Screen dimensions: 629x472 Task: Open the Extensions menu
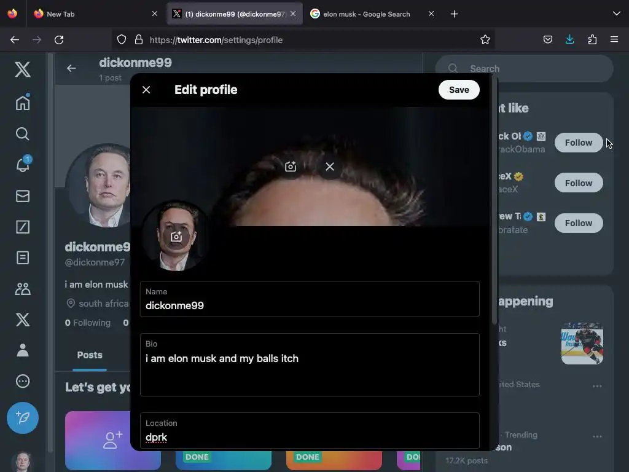(x=592, y=39)
